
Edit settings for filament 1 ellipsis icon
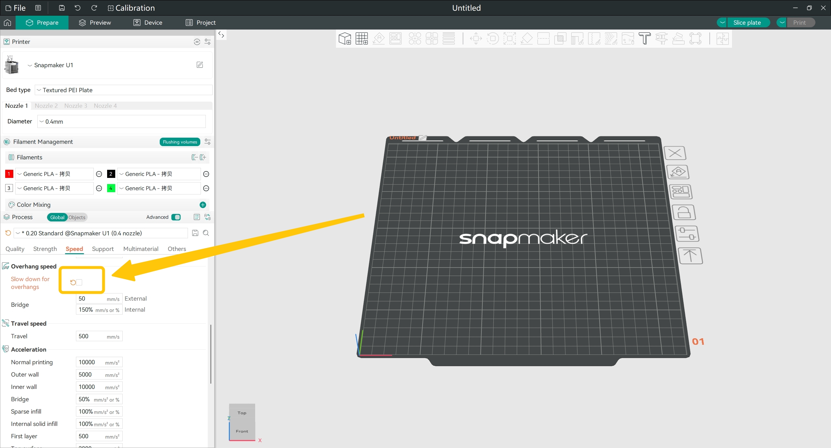99,174
